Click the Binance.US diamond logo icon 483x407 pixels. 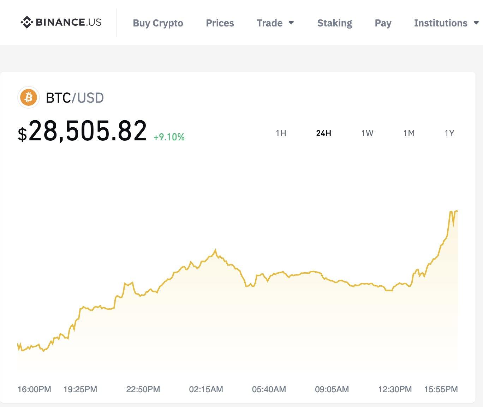[x=27, y=22]
